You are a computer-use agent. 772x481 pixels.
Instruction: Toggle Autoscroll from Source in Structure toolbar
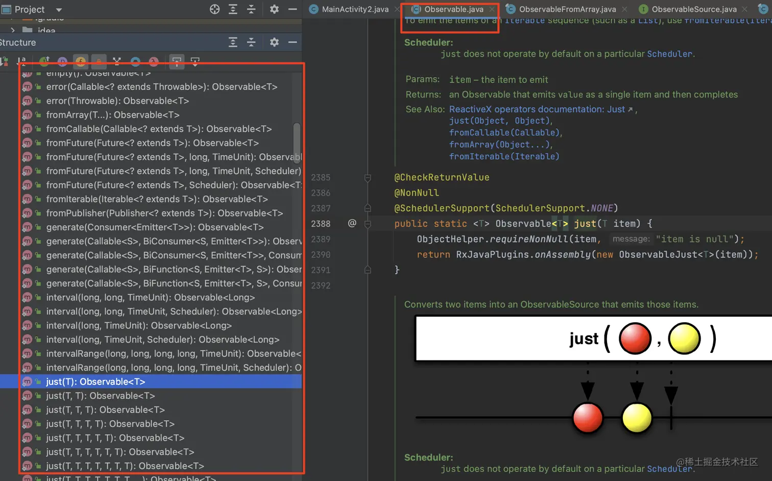point(195,62)
